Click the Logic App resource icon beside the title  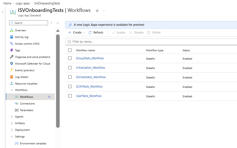pyautogui.click(x=13, y=12)
